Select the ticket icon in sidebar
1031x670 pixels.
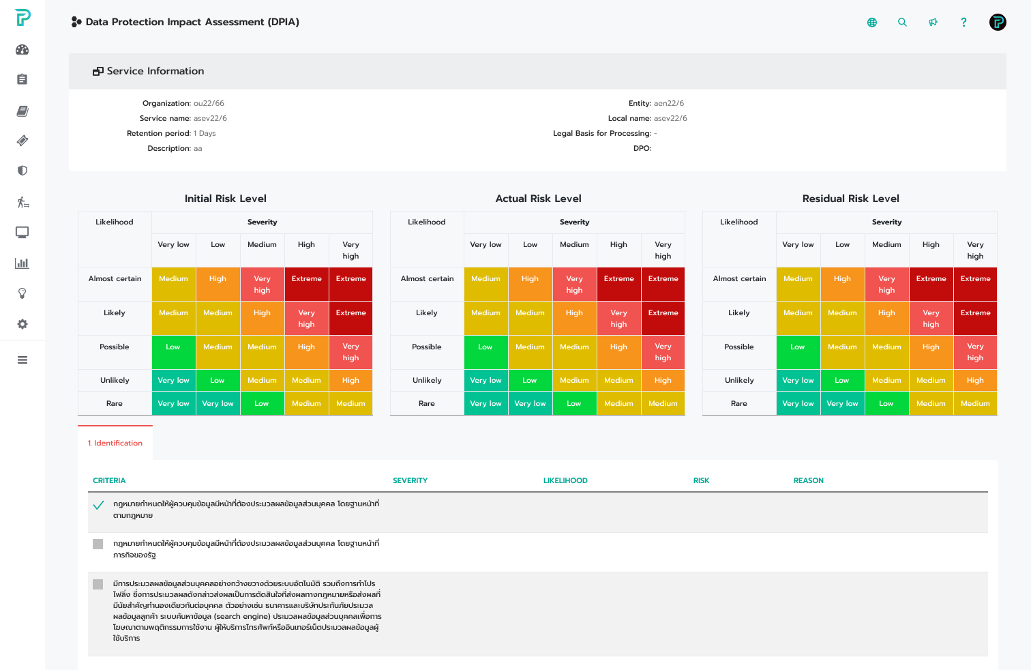tap(22, 141)
